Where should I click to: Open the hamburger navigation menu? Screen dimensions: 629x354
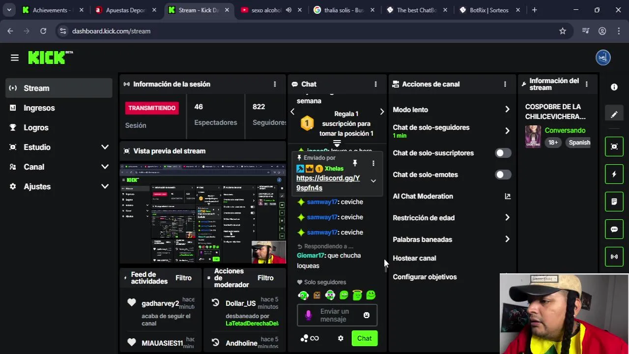pyautogui.click(x=14, y=58)
